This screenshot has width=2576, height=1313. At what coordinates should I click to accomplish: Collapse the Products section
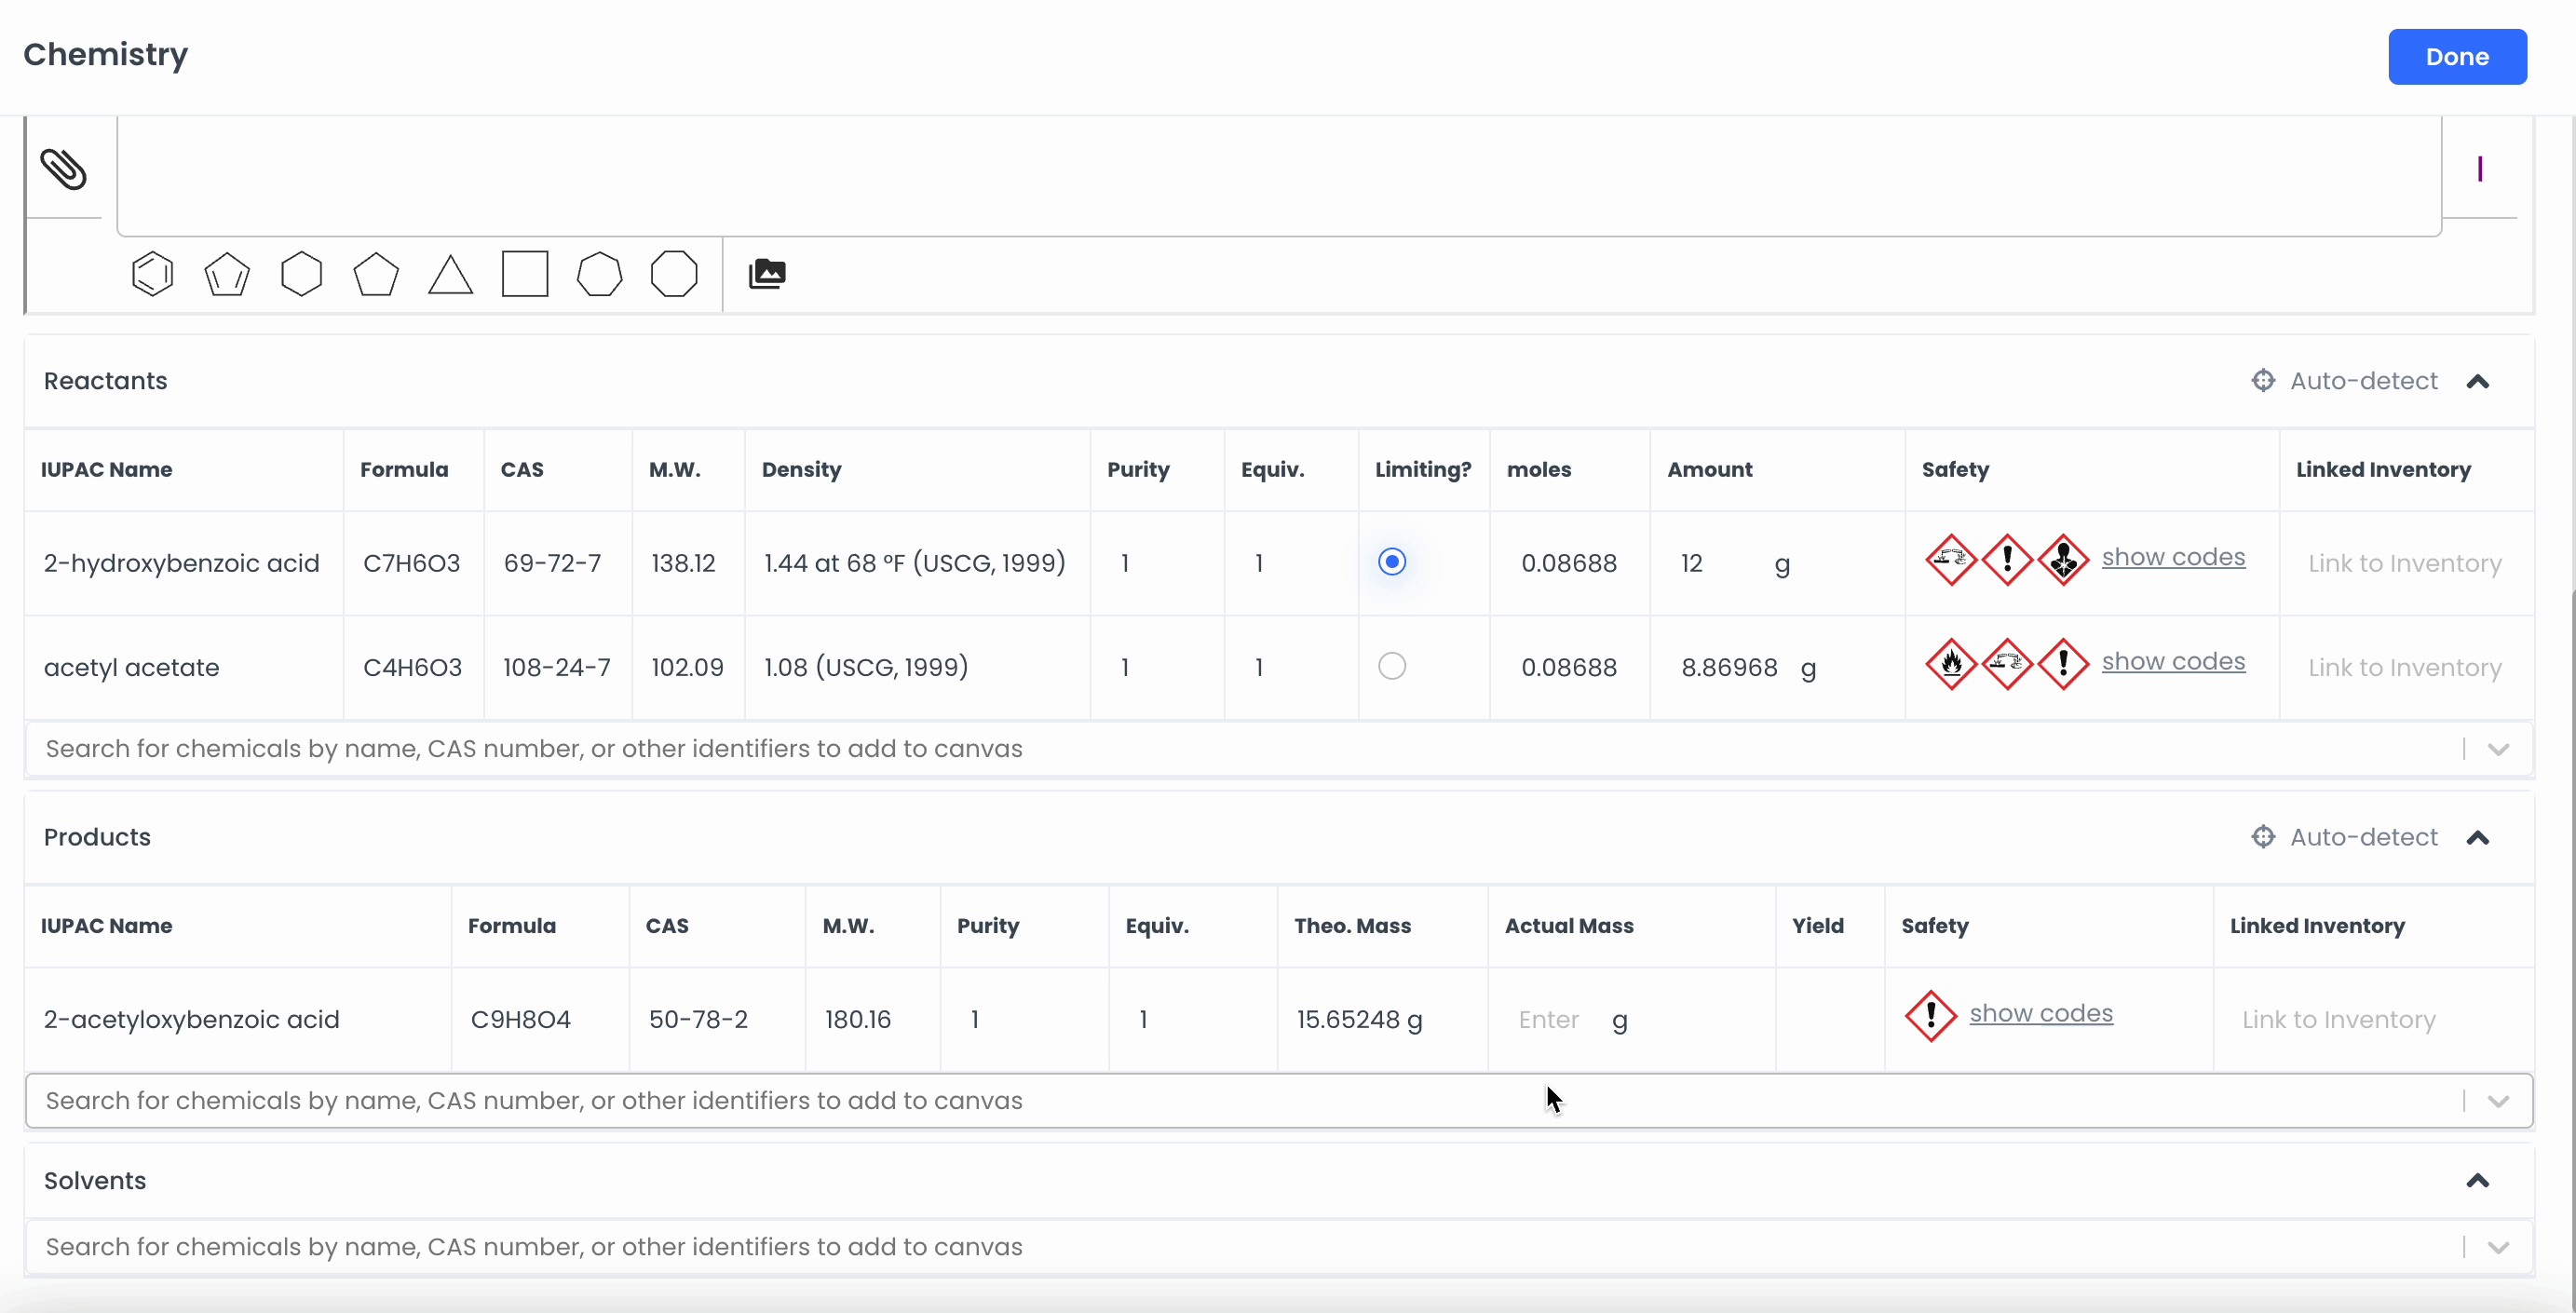[2477, 838]
